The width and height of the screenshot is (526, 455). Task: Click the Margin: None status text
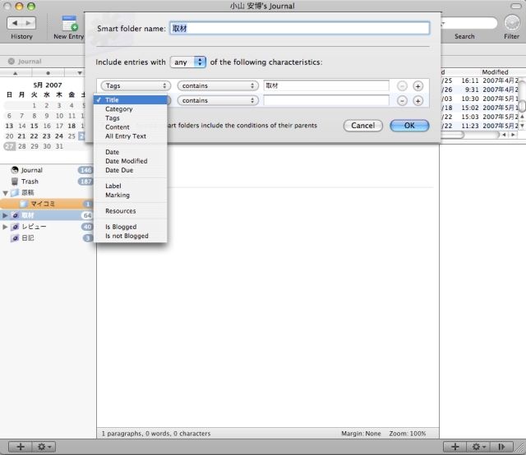(x=361, y=434)
